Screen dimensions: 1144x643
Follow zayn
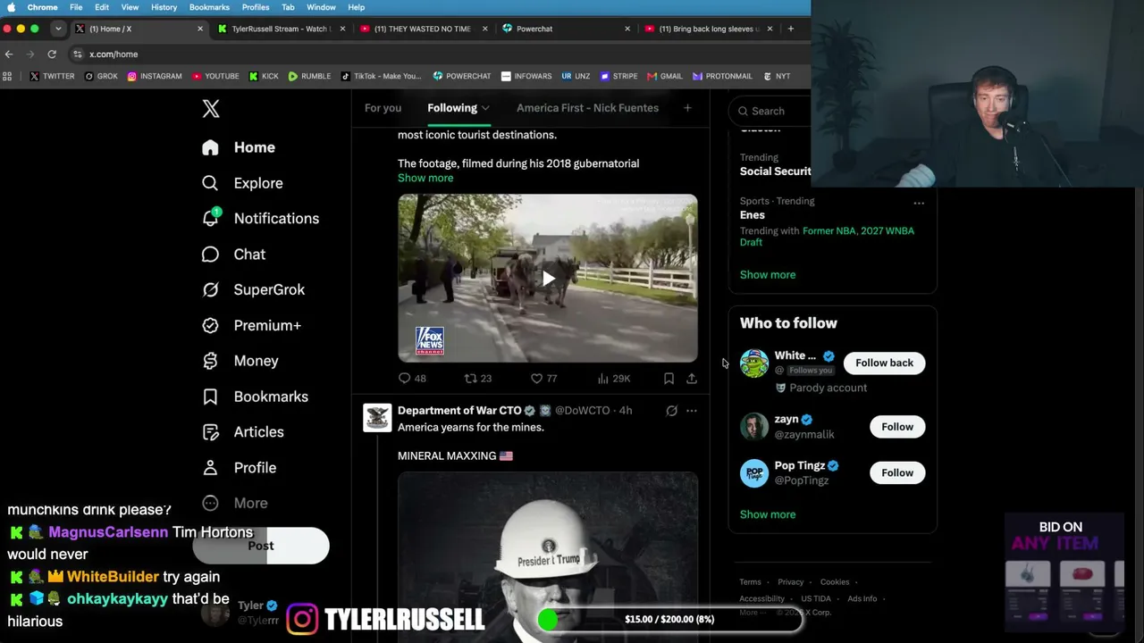point(897,427)
